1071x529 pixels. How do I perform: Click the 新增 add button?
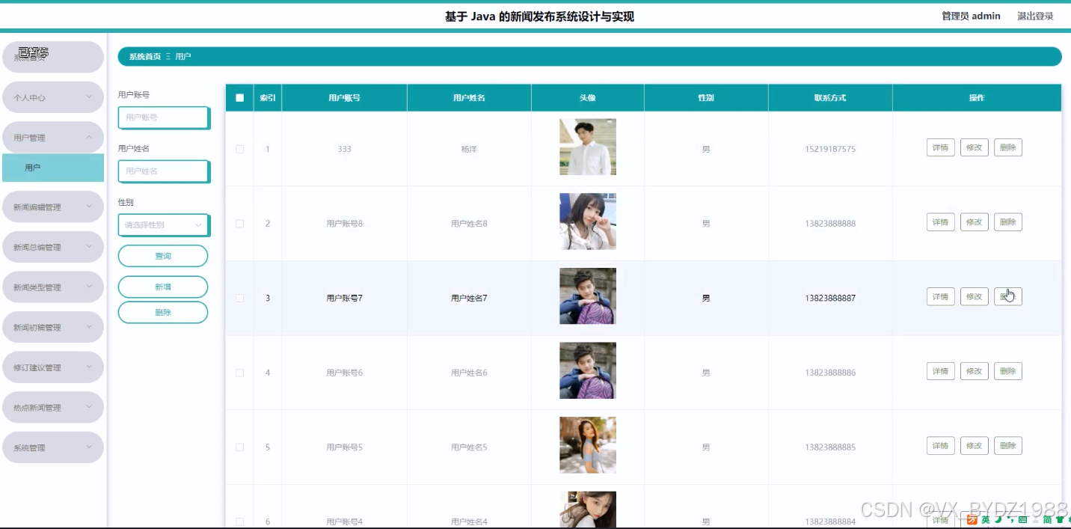click(163, 287)
